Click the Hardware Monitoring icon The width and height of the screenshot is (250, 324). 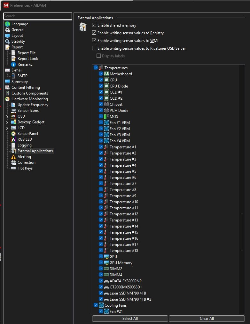click(7, 99)
